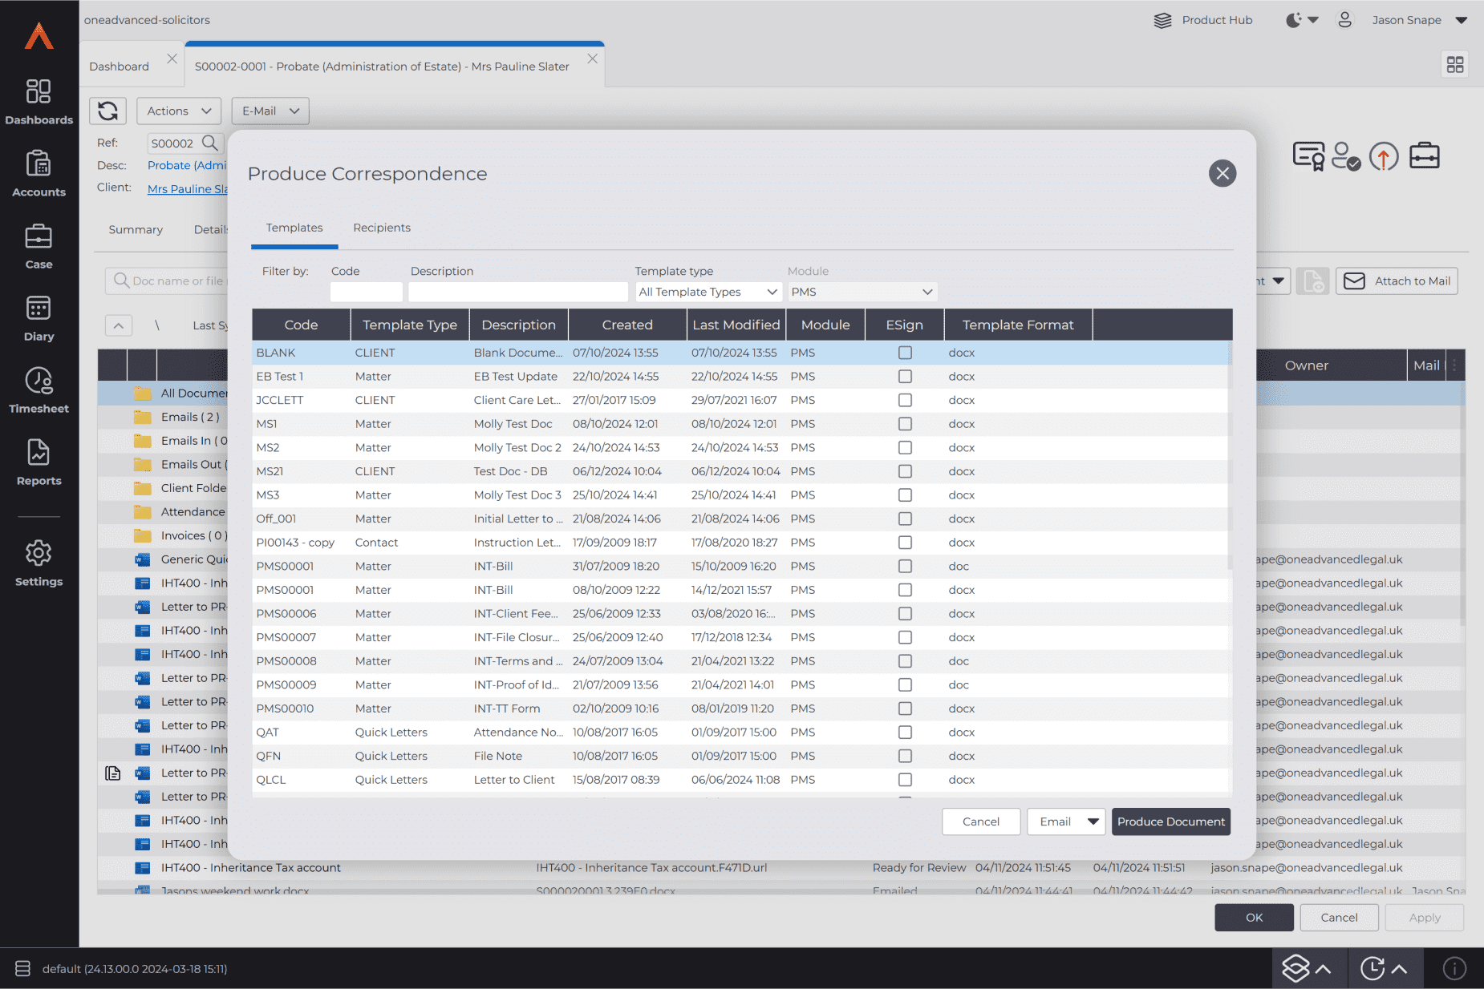
Task: Click the grid layout icon top right
Action: [x=1454, y=65]
